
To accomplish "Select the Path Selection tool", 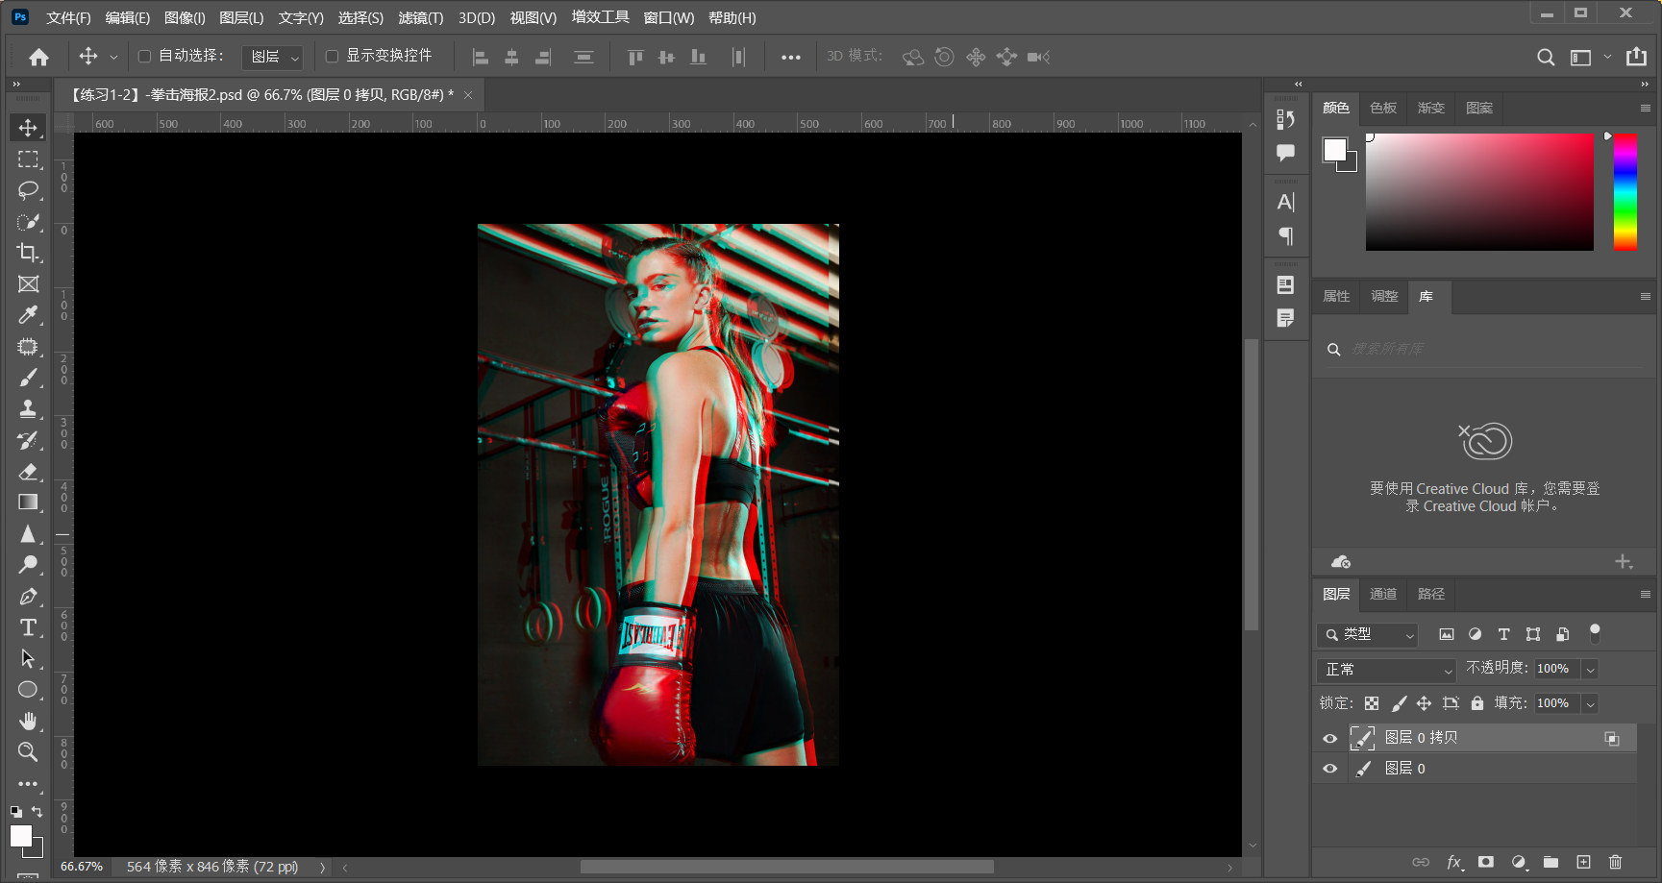I will (28, 659).
